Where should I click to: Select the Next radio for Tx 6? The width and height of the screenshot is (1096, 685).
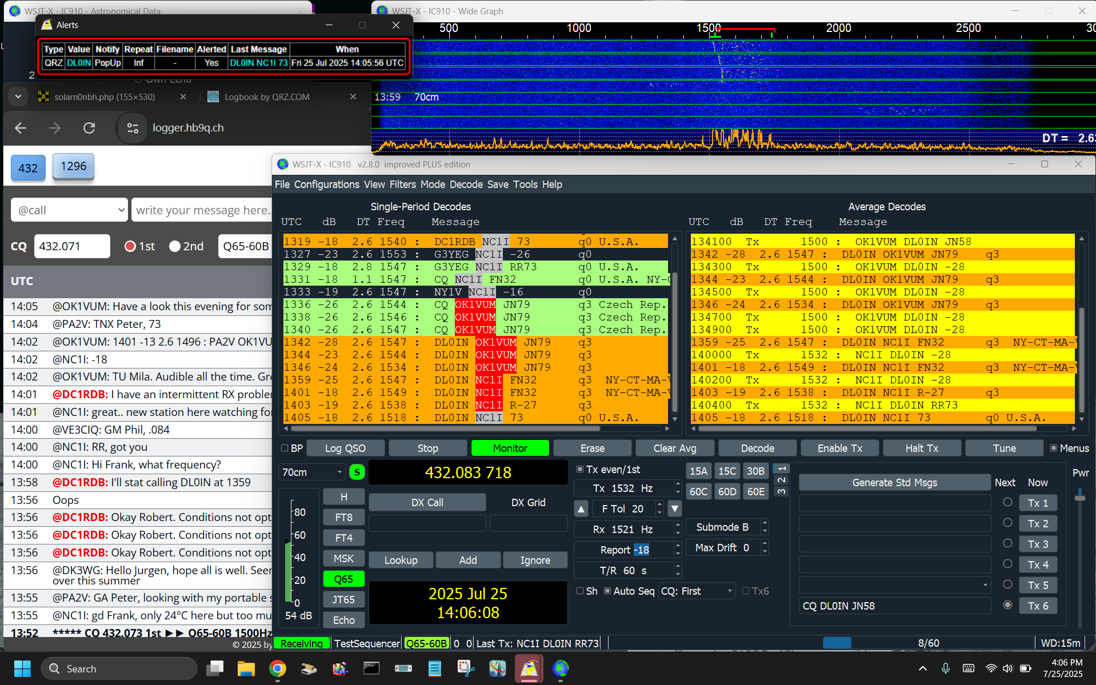tap(1007, 605)
